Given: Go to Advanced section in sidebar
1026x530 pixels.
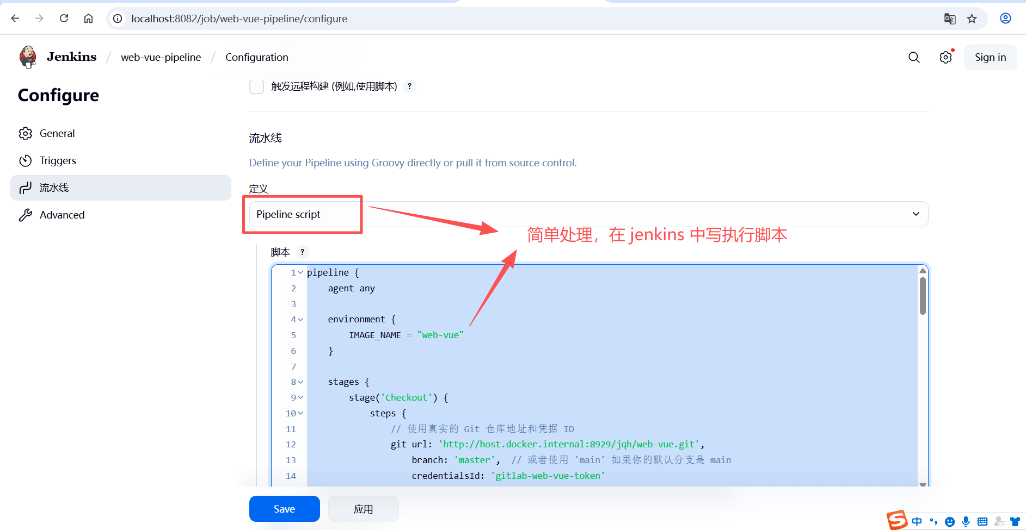Looking at the screenshot, I should pos(121,215).
